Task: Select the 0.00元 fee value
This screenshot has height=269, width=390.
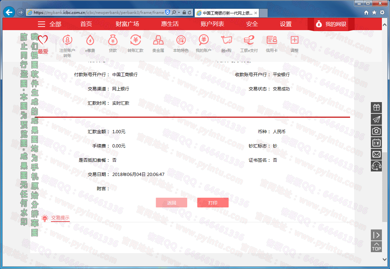Action: click(119, 146)
